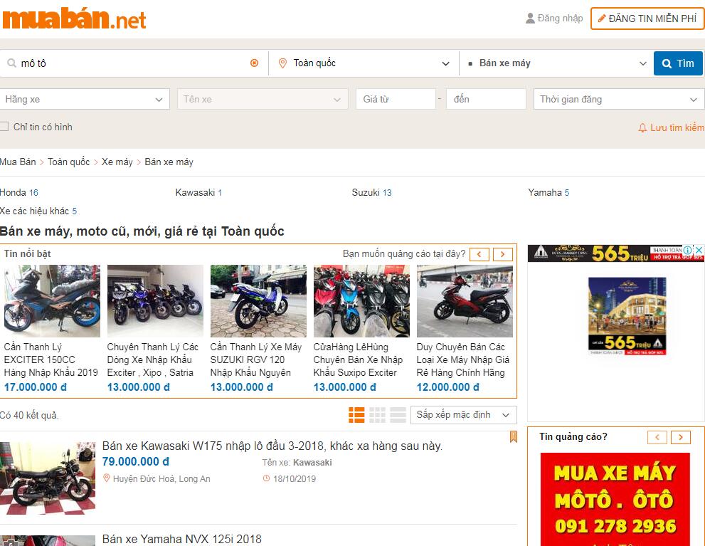Click the location pin icon of Huyện Đức Hoà
The width and height of the screenshot is (705, 546).
tap(107, 478)
